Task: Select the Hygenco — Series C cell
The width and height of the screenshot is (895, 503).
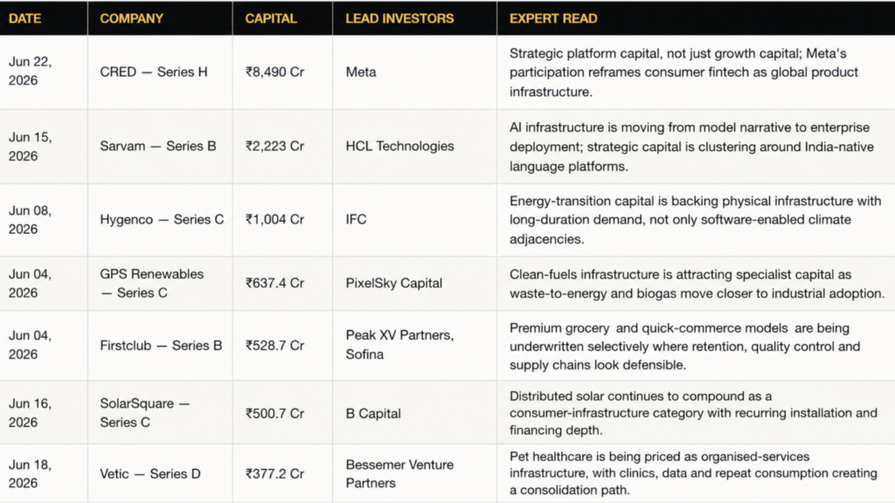Action: pos(162,219)
